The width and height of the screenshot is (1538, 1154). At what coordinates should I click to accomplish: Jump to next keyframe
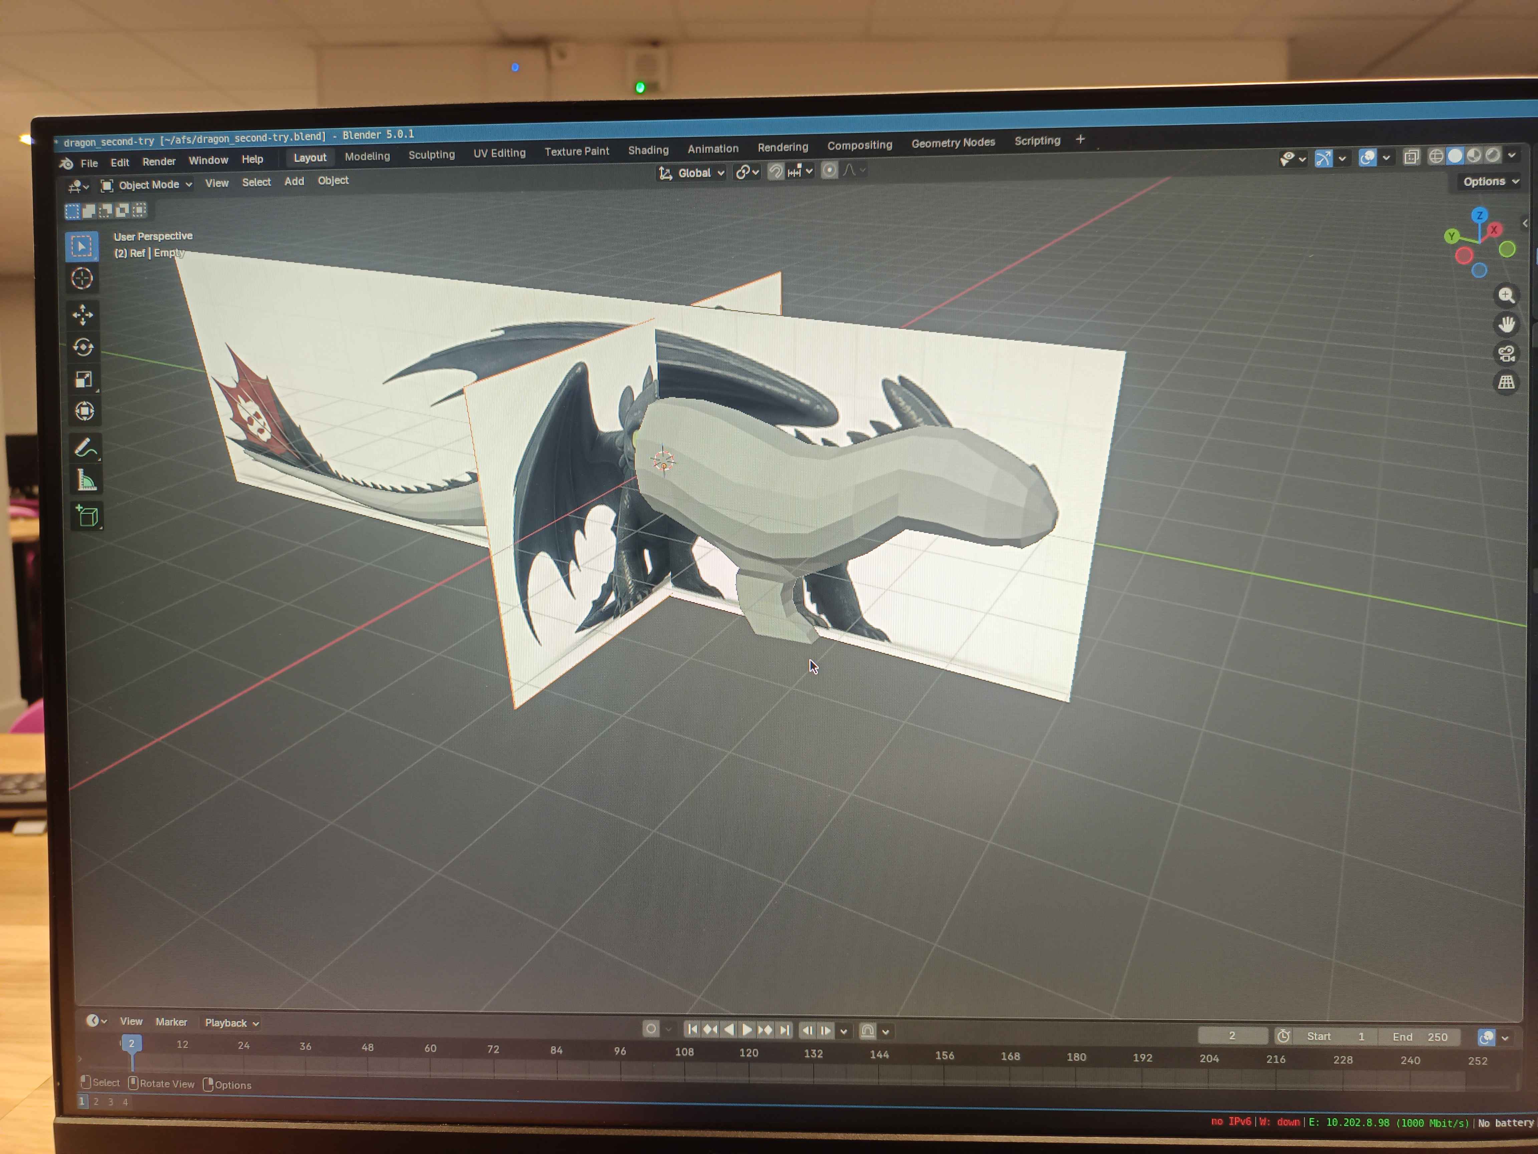point(765,1030)
